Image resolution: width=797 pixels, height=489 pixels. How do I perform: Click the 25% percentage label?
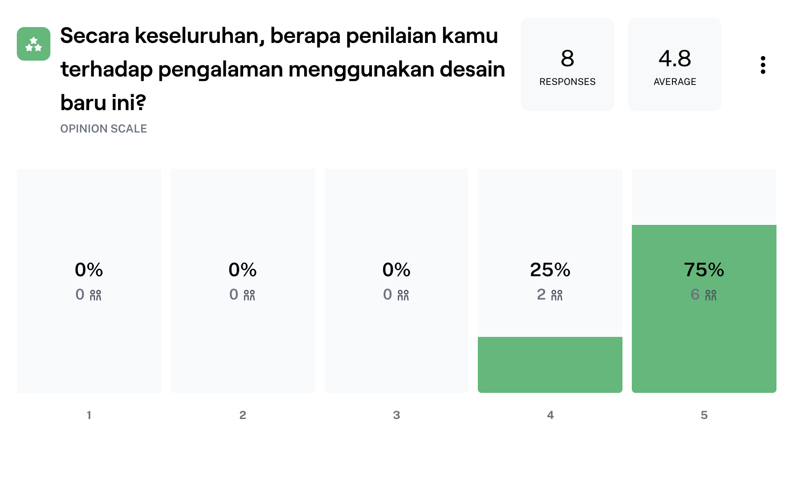click(550, 270)
